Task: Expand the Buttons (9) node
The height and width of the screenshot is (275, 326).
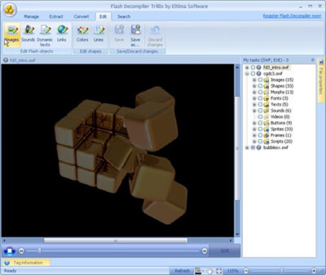Action: [254, 123]
